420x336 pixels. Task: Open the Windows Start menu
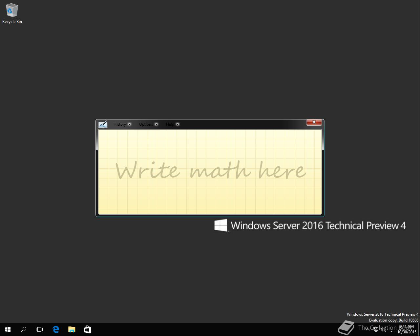8,329
